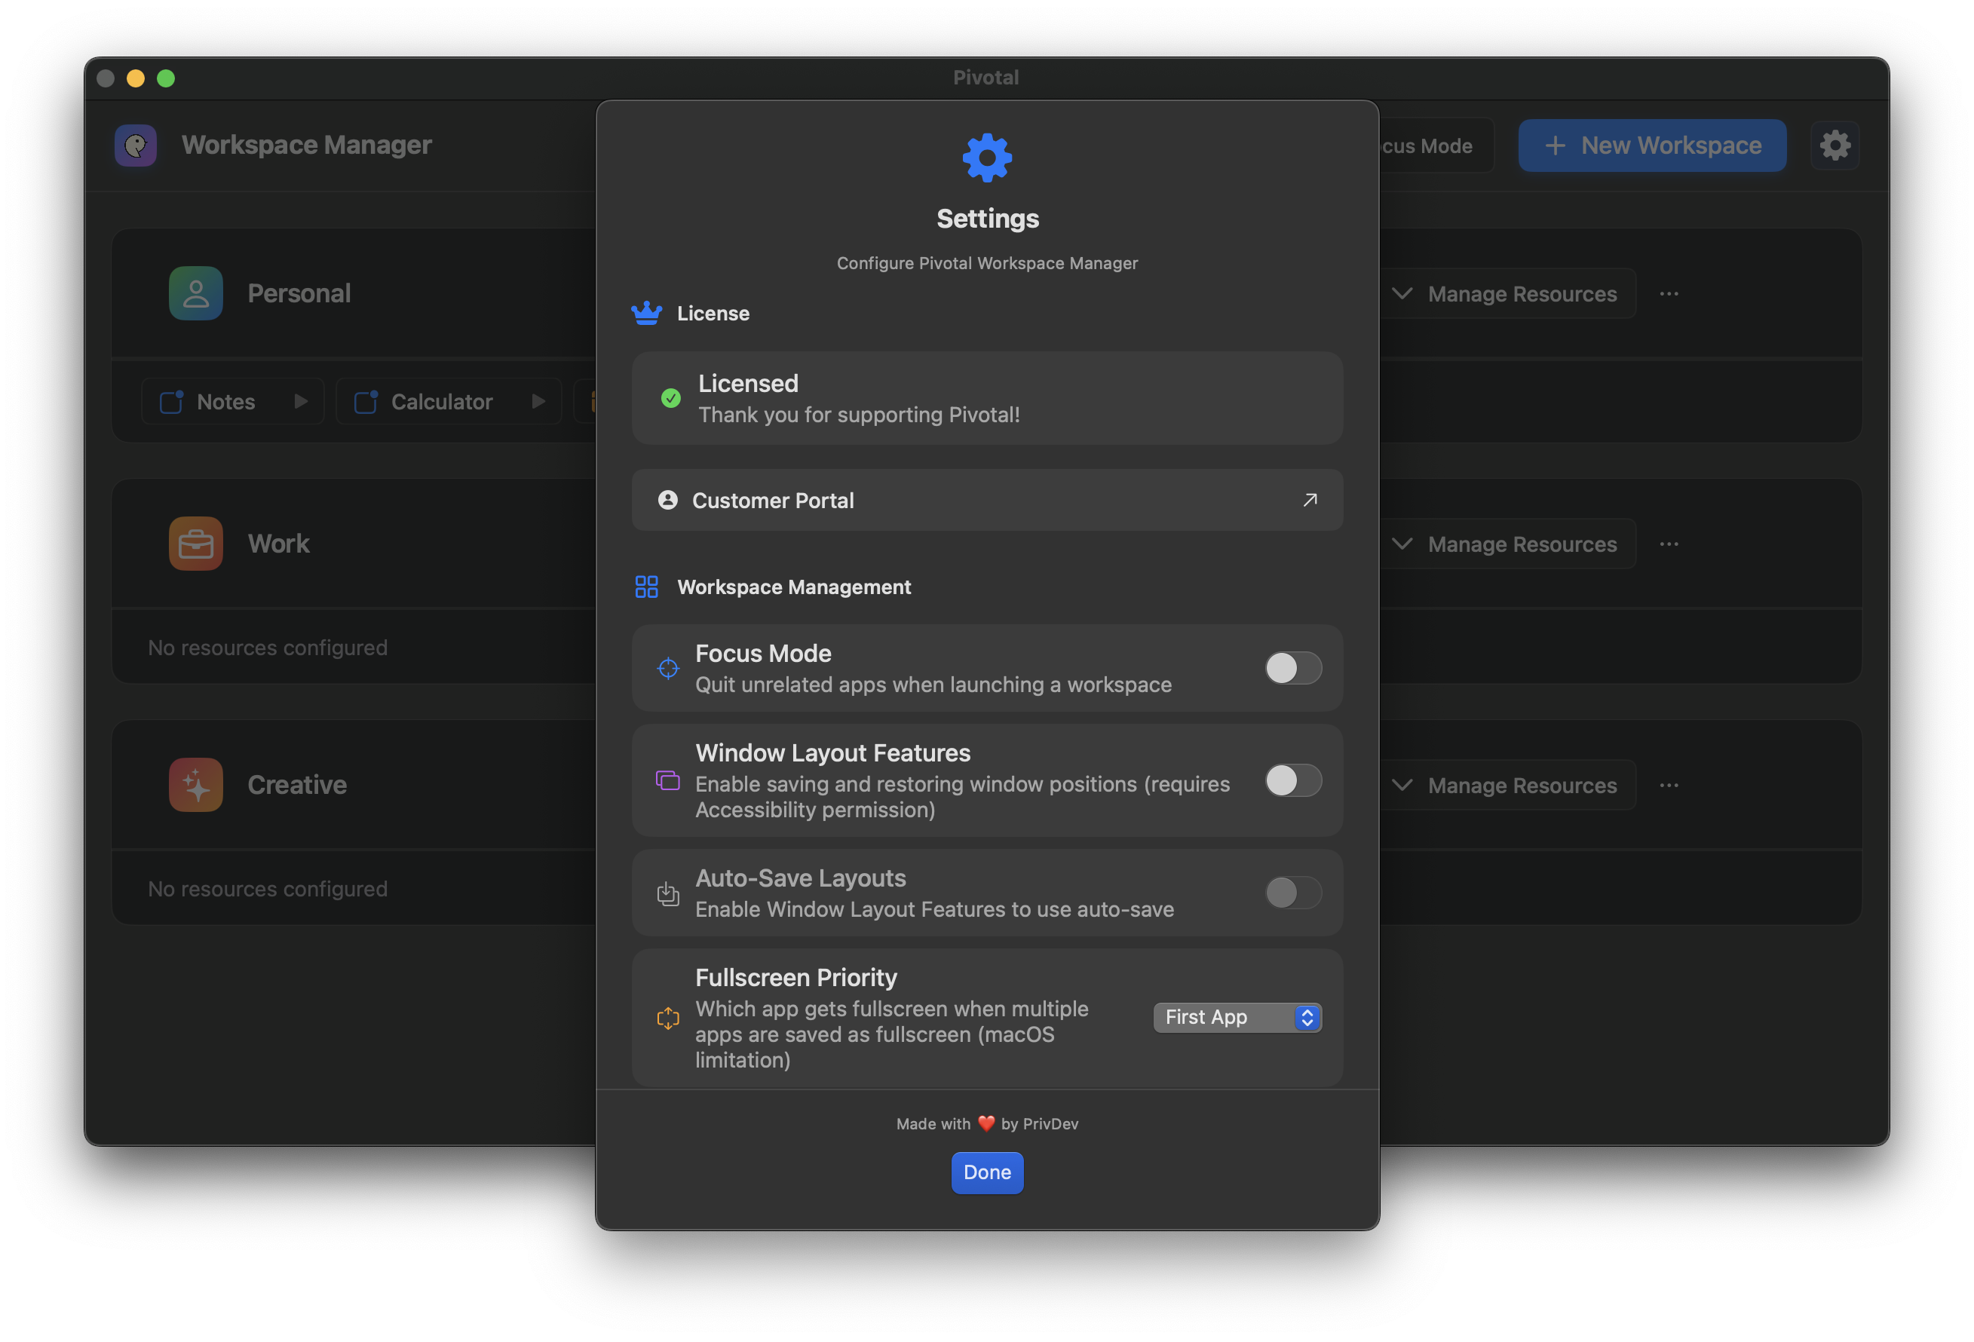This screenshot has height=1342, width=1974.
Task: Click the Creative sparkles icon
Action: (x=195, y=784)
